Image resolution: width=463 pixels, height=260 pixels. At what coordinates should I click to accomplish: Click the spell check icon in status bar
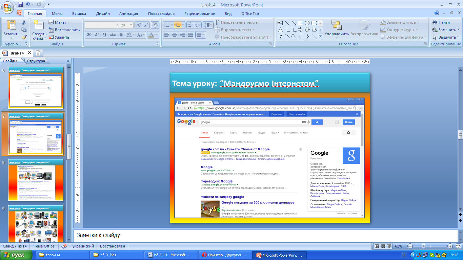64,246
